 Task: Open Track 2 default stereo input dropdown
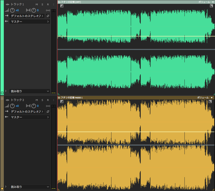(27, 112)
